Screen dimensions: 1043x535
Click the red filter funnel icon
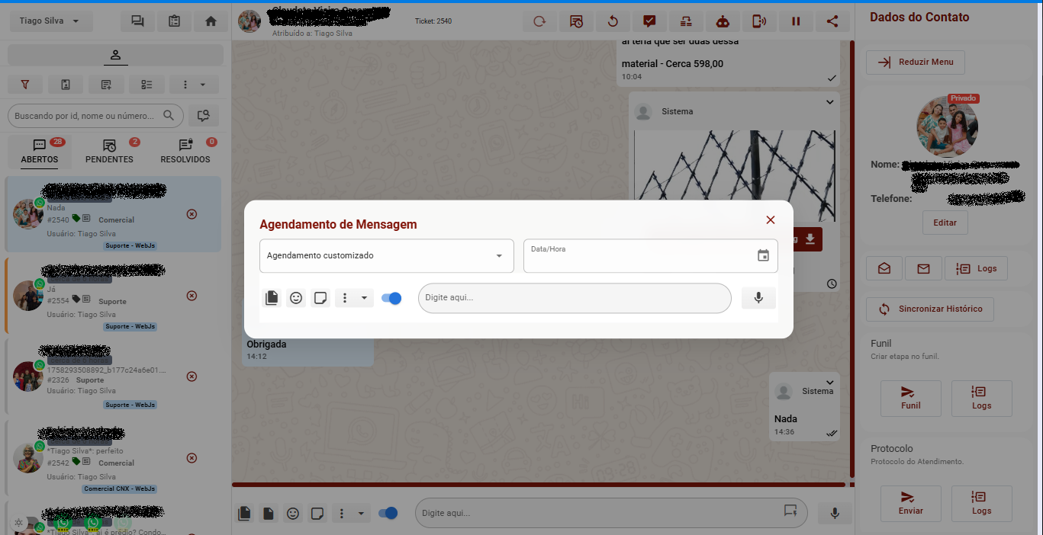(x=25, y=85)
